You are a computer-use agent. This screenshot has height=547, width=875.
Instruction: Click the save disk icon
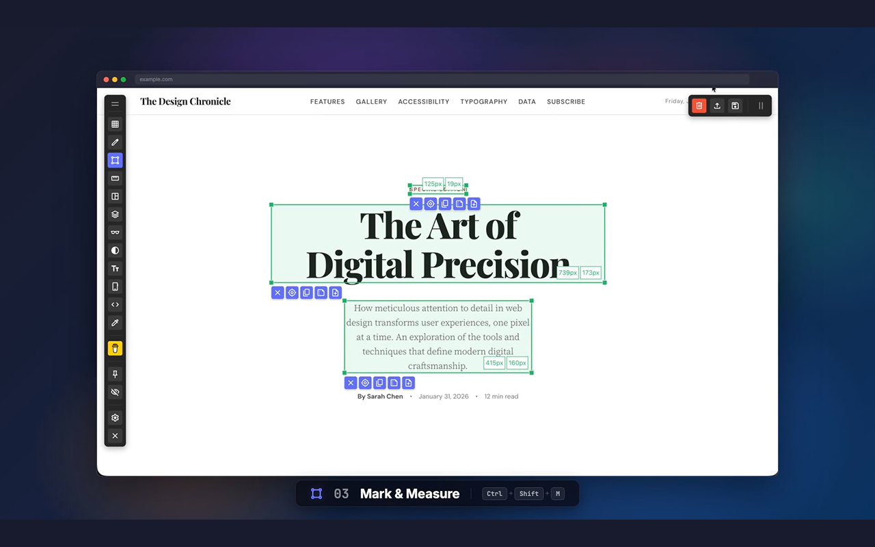735,106
